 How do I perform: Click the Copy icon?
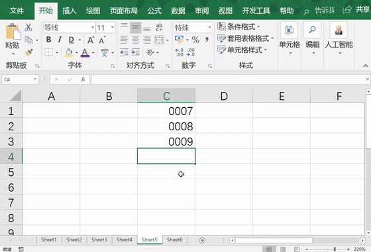(28, 40)
